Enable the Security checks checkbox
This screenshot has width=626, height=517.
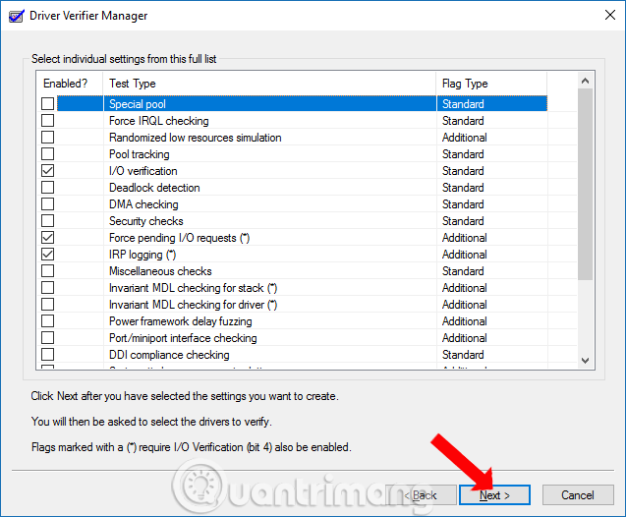coord(47,221)
